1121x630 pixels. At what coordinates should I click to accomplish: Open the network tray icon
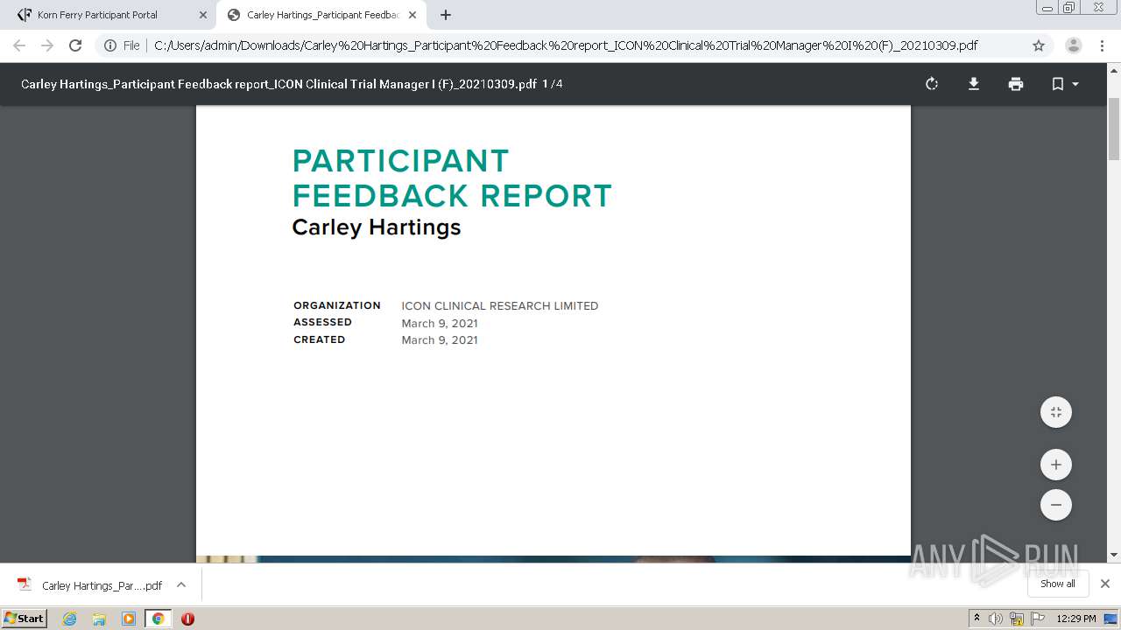[x=1017, y=619]
